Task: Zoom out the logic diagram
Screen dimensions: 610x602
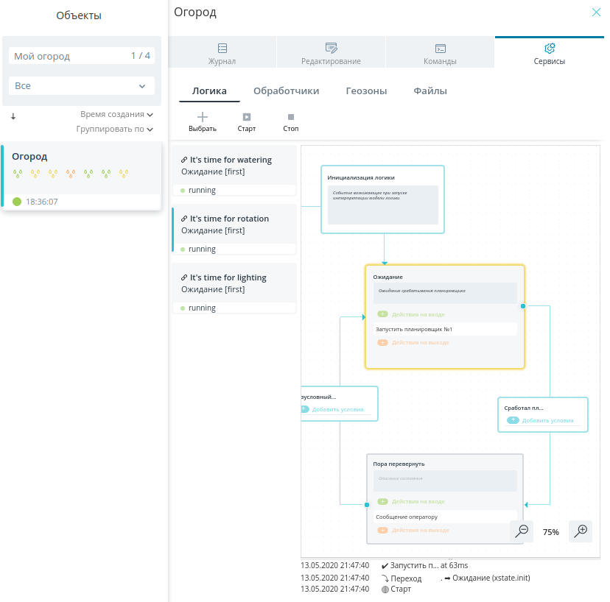Action: pos(522,531)
